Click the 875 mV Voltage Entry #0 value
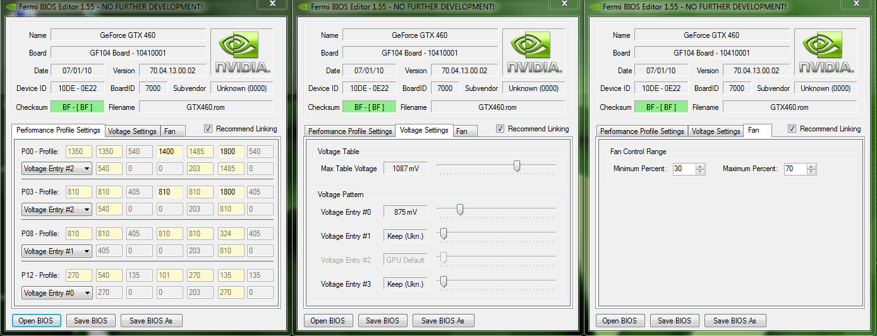Image resolution: width=877 pixels, height=336 pixels. tap(406, 212)
